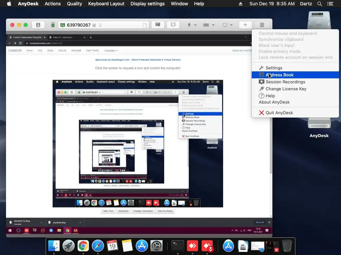
Task: Open Spotlight search magnifier icon
Action: click(319, 4)
